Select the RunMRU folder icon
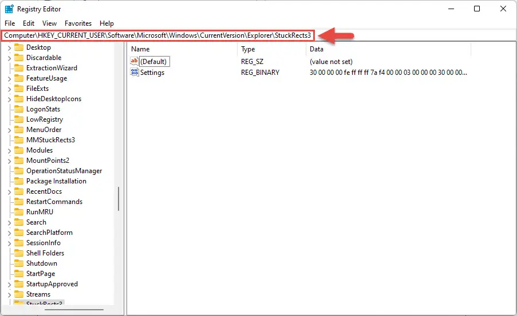The height and width of the screenshot is (316, 517). pyautogui.click(x=19, y=212)
